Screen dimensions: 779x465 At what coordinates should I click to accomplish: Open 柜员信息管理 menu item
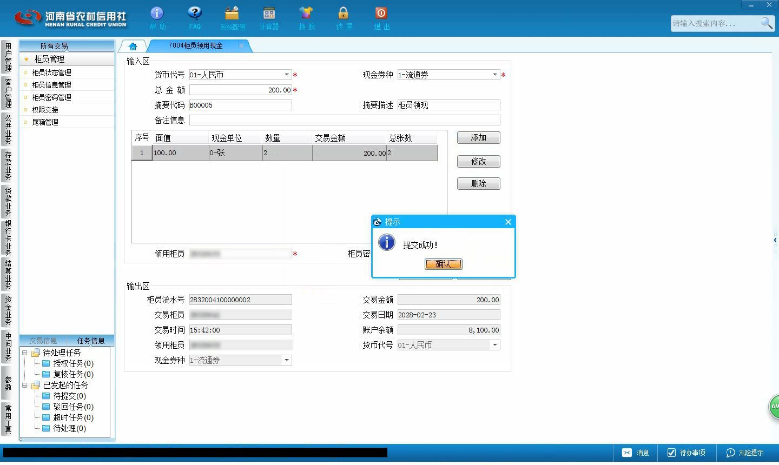pyautogui.click(x=51, y=85)
